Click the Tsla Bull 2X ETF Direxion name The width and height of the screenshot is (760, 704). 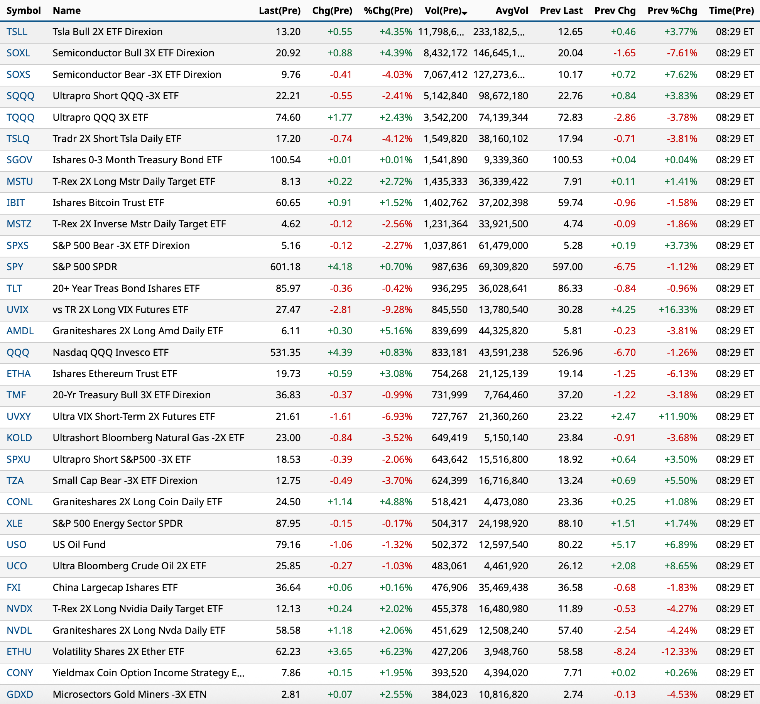108,32
